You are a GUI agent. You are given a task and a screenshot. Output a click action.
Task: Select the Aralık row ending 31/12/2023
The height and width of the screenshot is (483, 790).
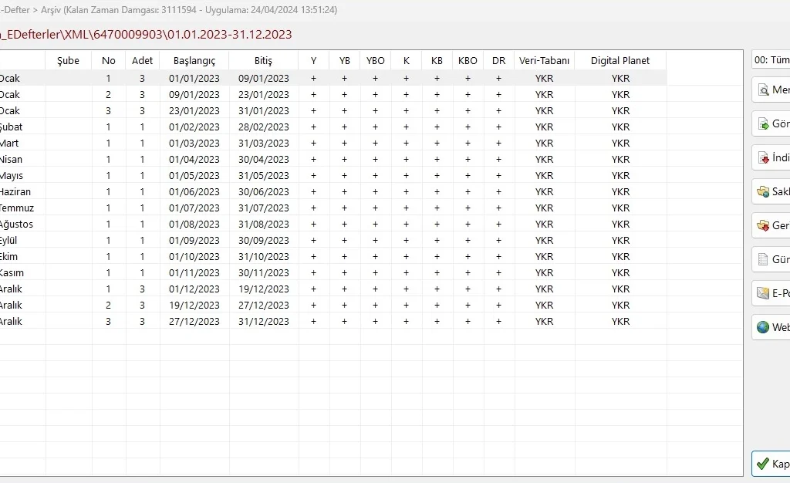pos(263,321)
